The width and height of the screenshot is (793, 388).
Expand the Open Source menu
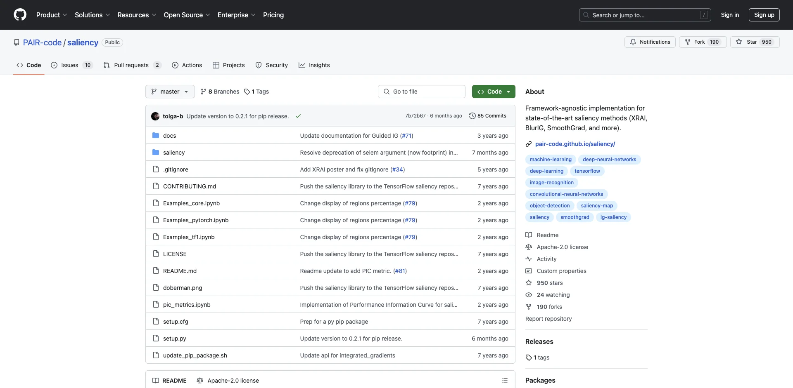[187, 15]
